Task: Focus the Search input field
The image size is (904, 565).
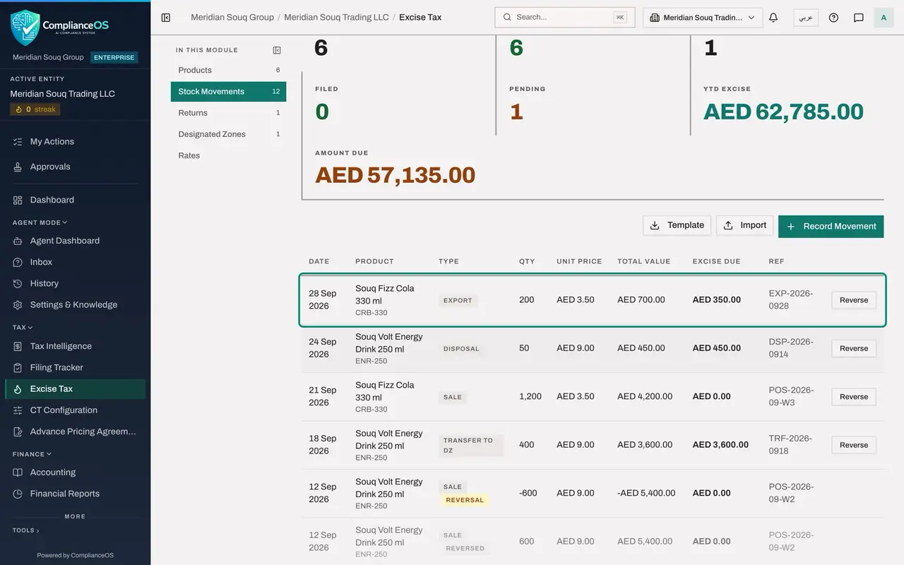Action: pos(564,18)
